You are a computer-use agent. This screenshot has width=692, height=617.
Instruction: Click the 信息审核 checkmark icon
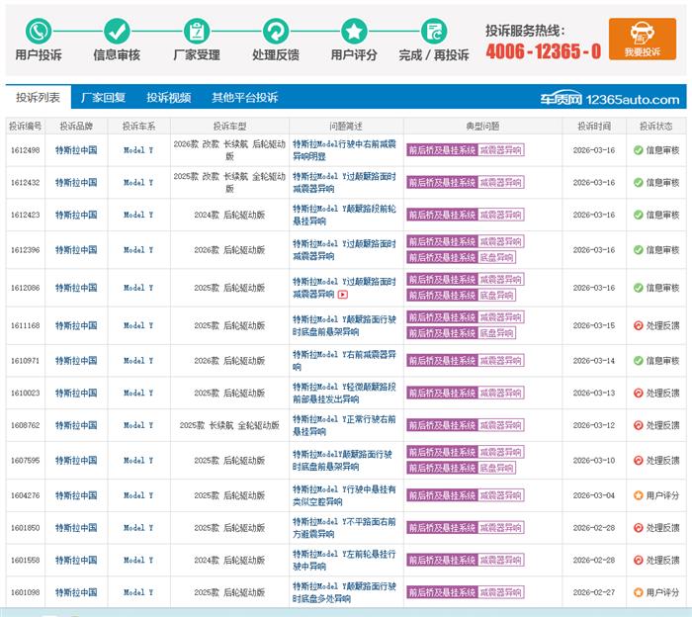click(117, 31)
